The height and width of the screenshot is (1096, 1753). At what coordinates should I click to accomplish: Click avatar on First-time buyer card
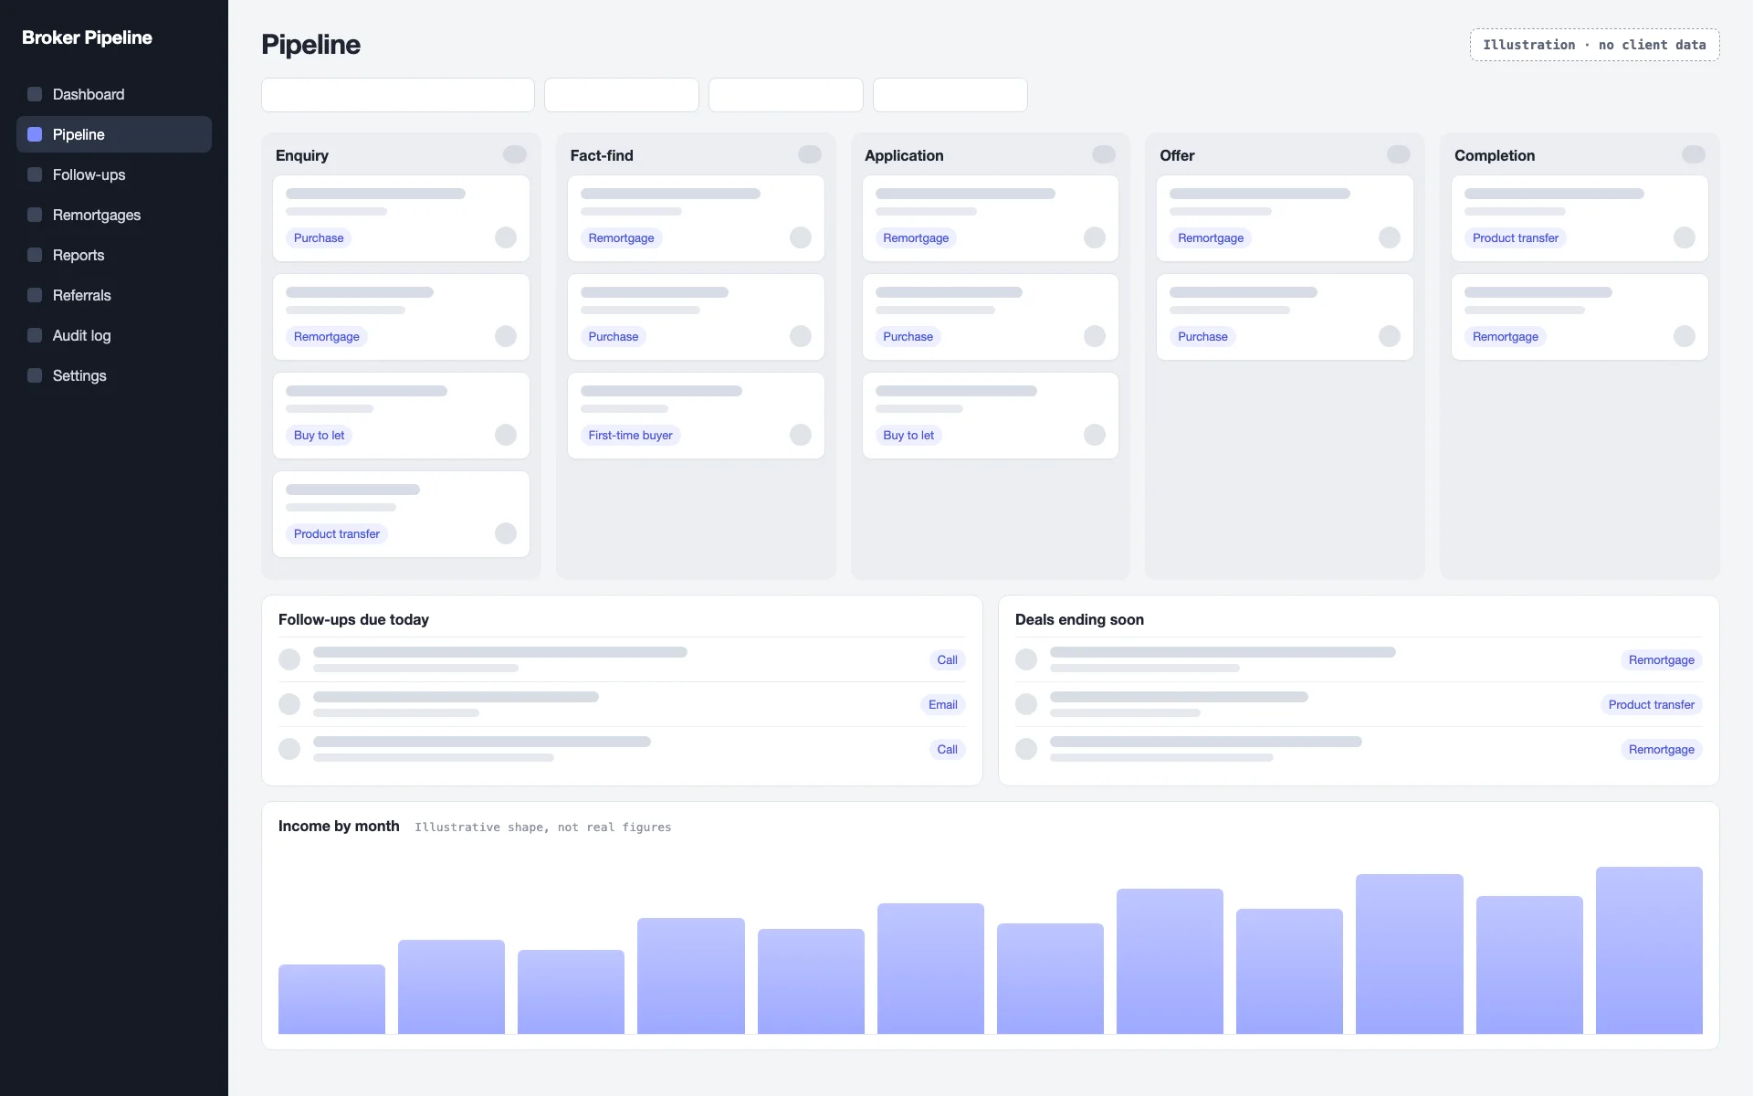point(801,435)
